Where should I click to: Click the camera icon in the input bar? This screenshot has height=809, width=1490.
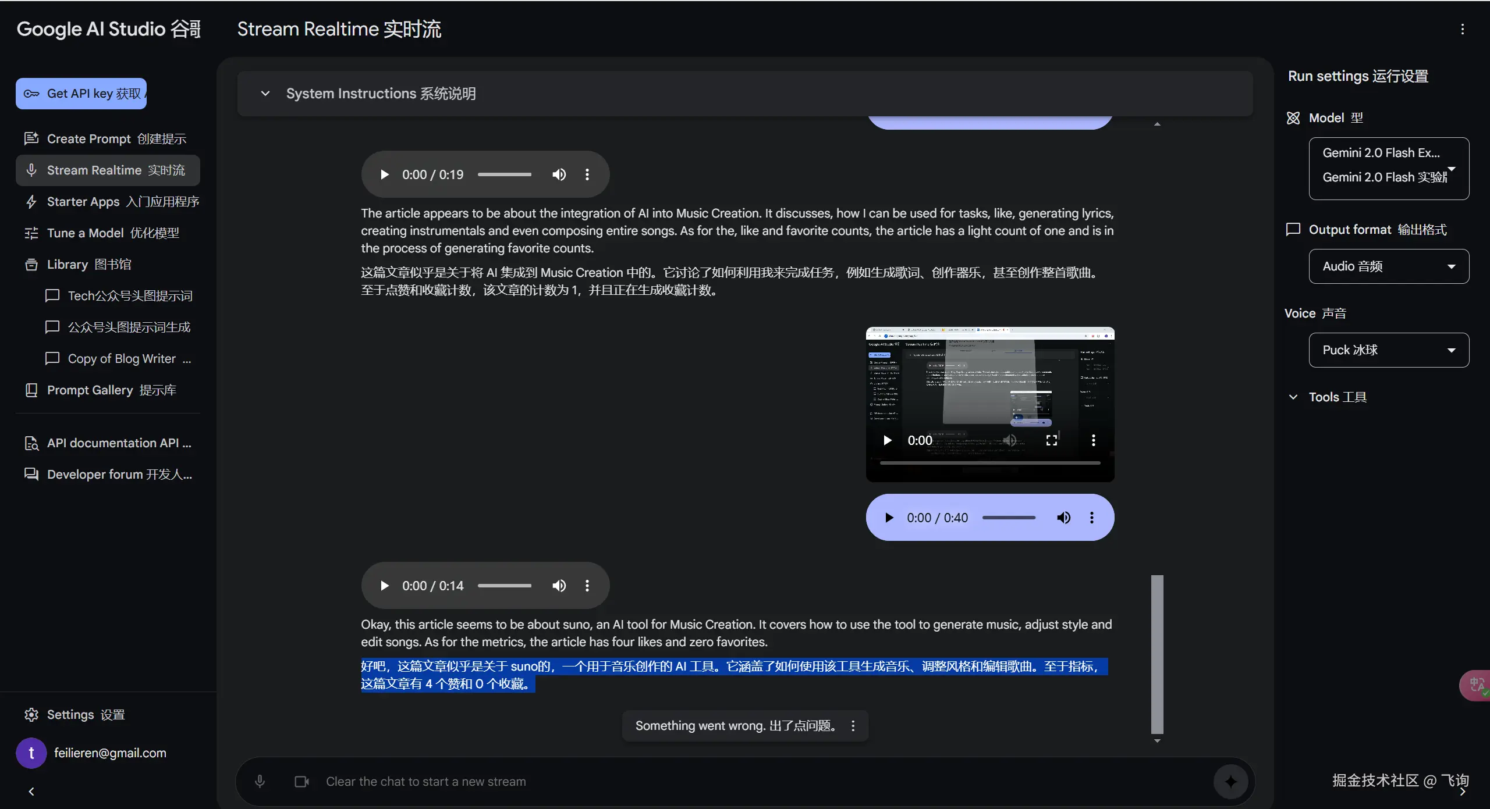[301, 781]
